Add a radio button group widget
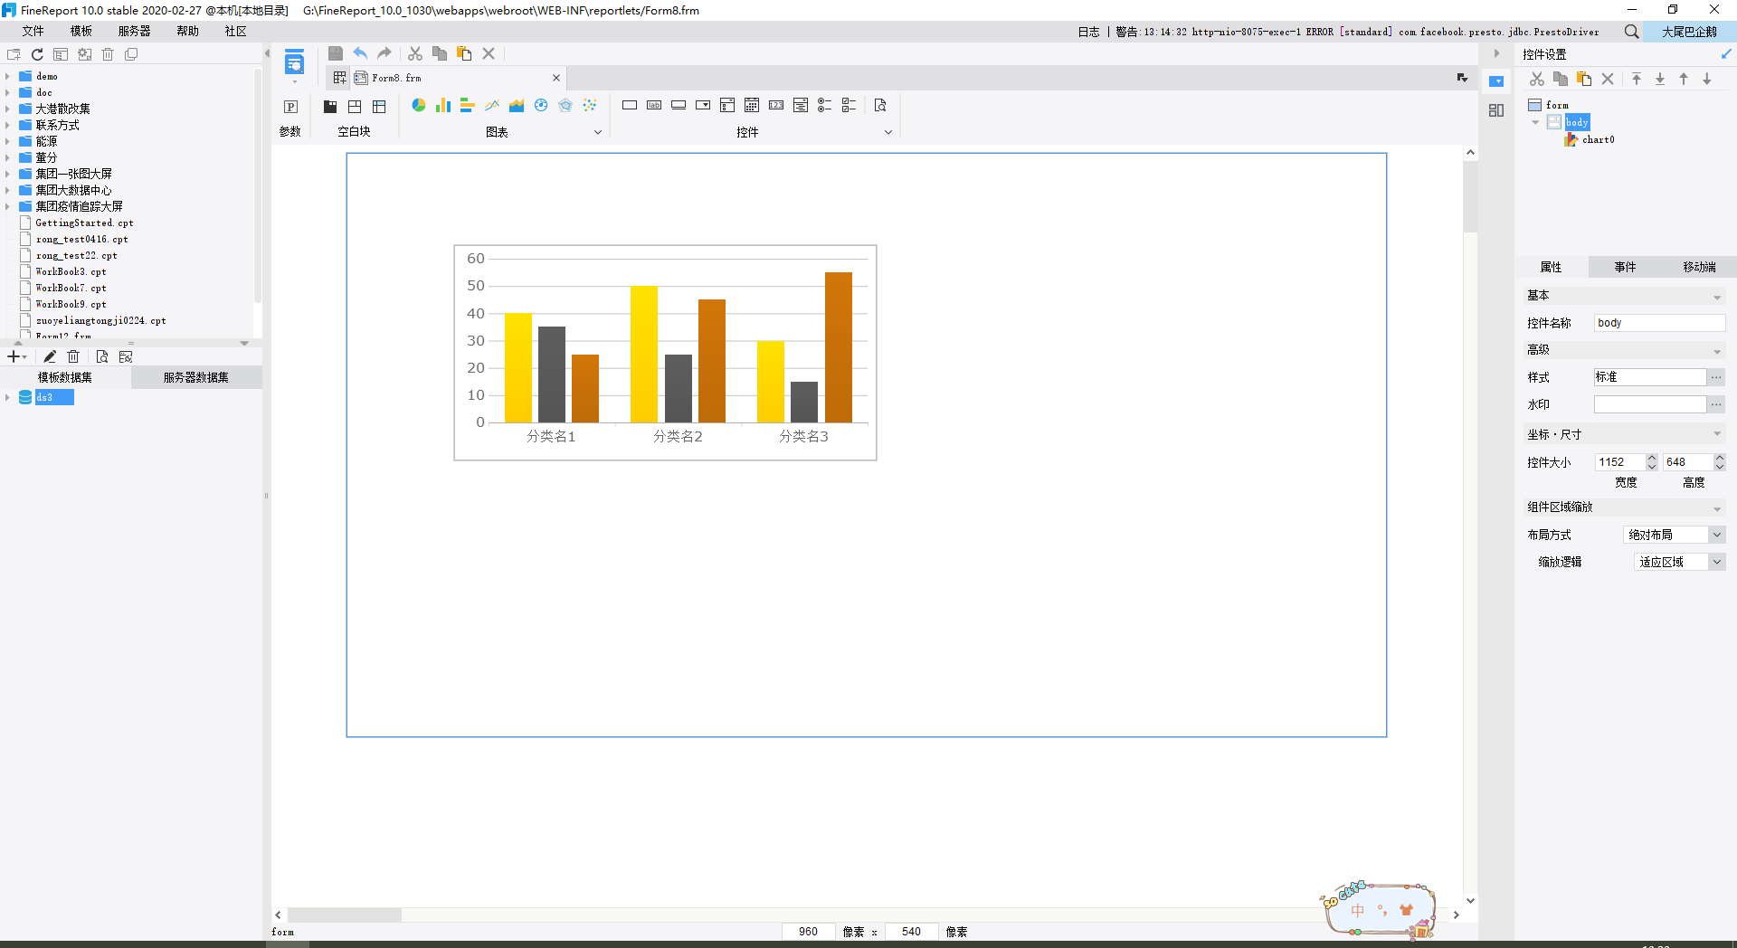This screenshot has height=948, width=1737. coord(824,106)
